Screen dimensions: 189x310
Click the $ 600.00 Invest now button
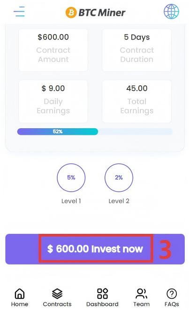pos(95,249)
